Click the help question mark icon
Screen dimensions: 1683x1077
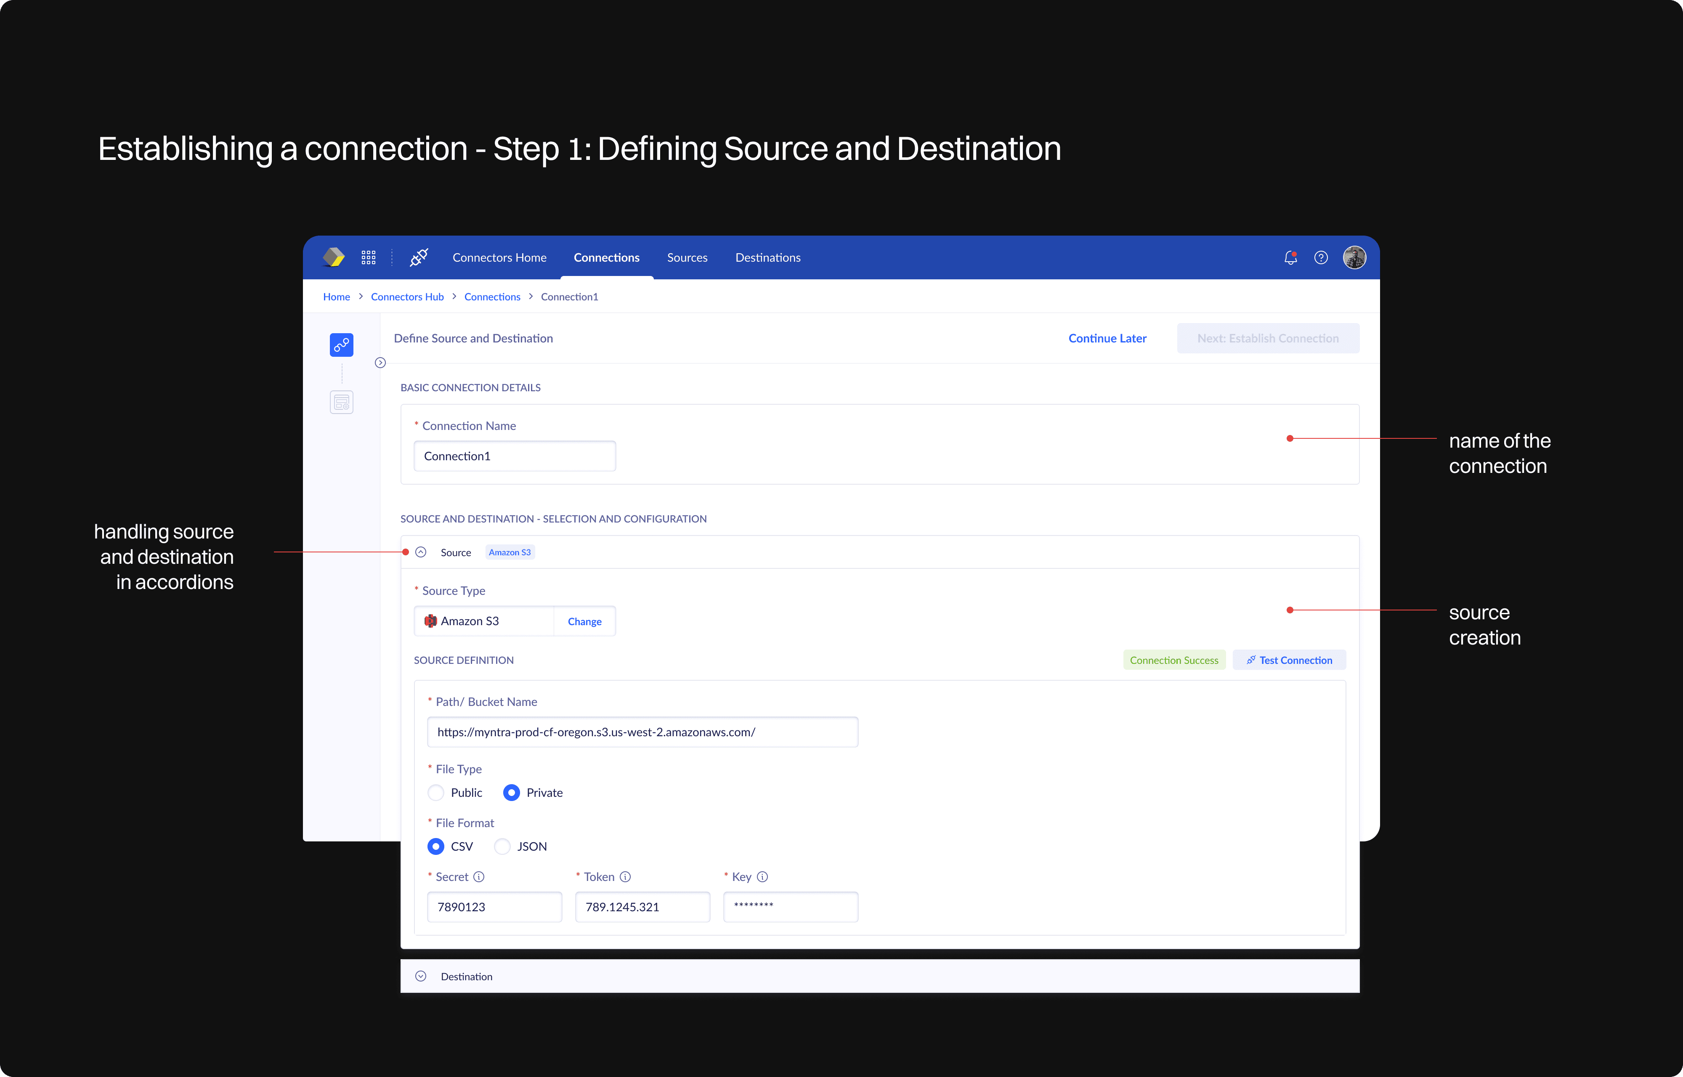coord(1320,257)
